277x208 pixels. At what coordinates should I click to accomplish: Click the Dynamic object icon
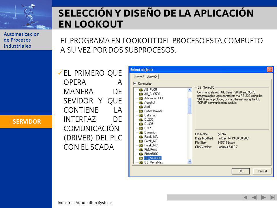(x=141, y=133)
